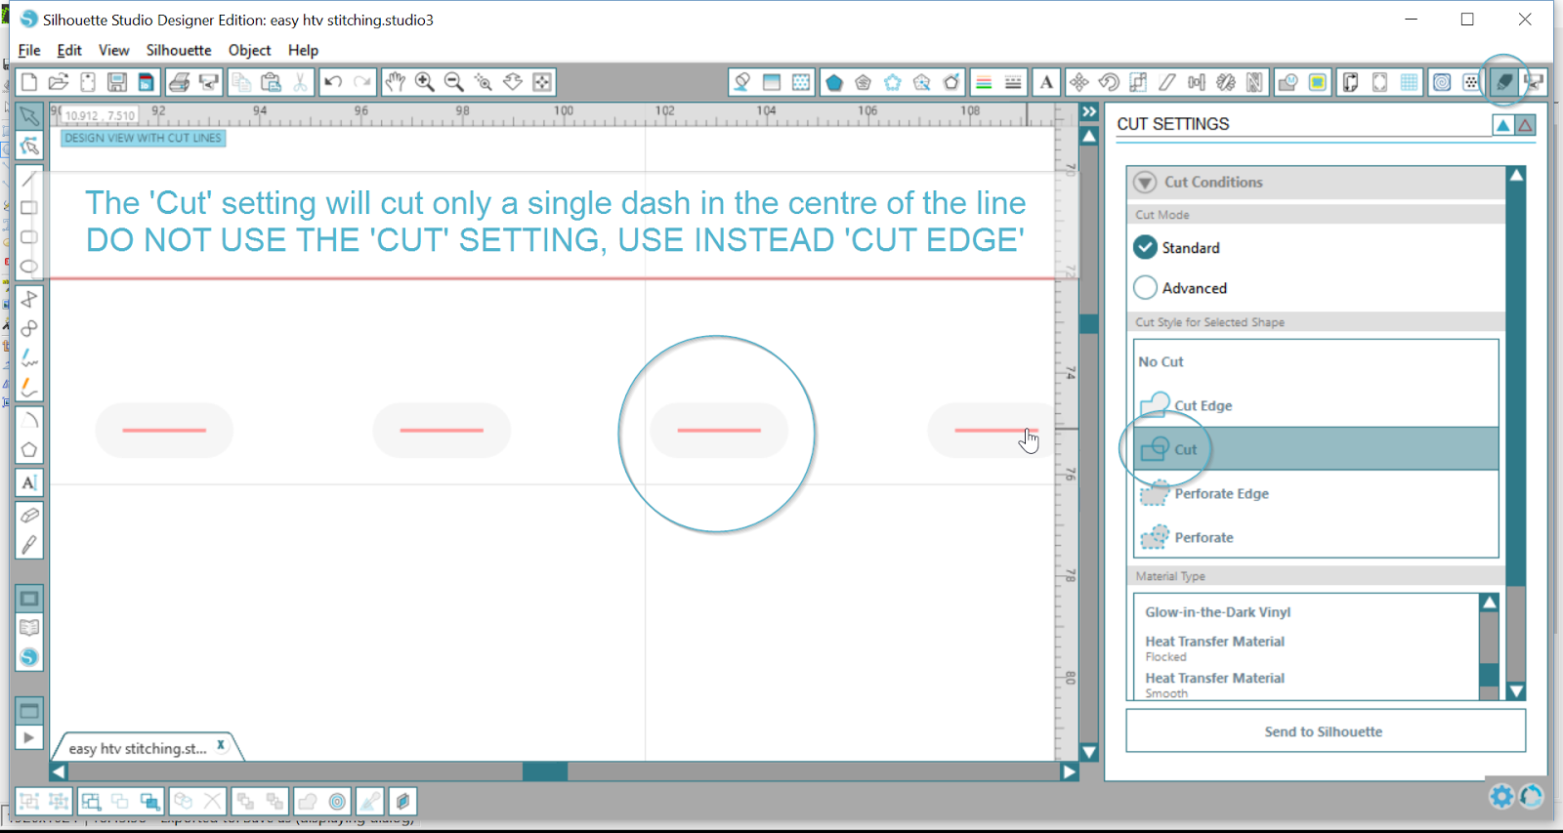The height and width of the screenshot is (833, 1563).
Task: Open the Line Color panel icon
Action: point(984,82)
